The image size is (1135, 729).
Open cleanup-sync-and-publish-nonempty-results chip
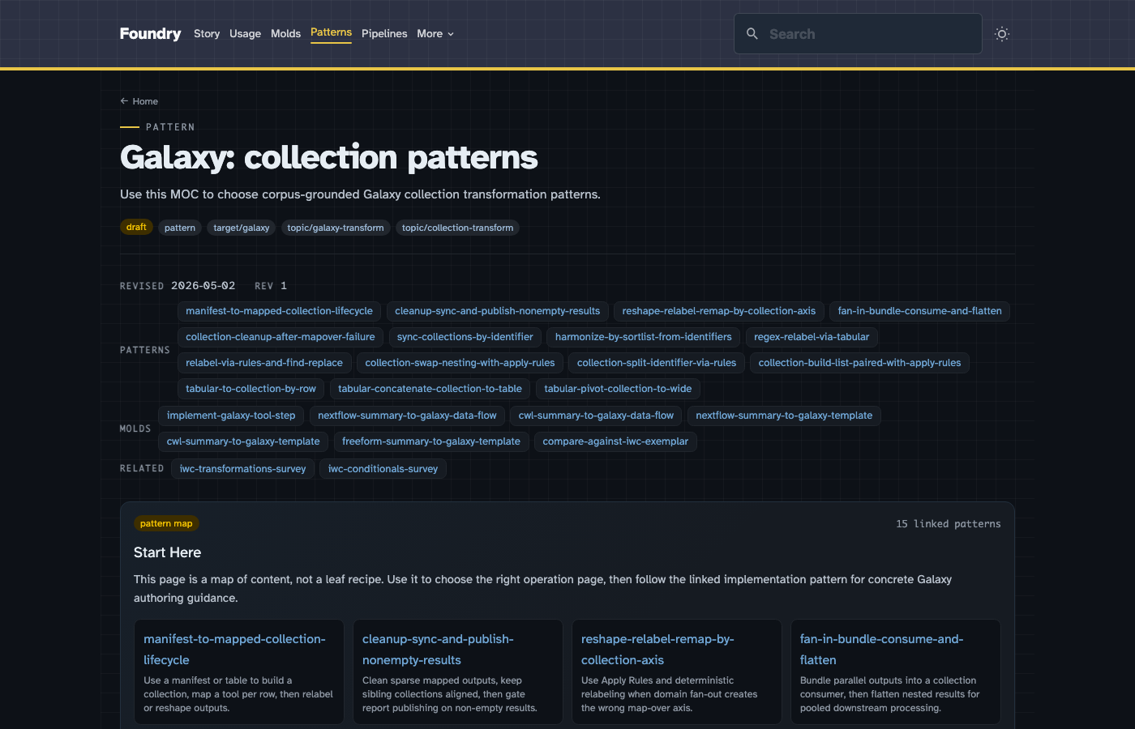(498, 311)
